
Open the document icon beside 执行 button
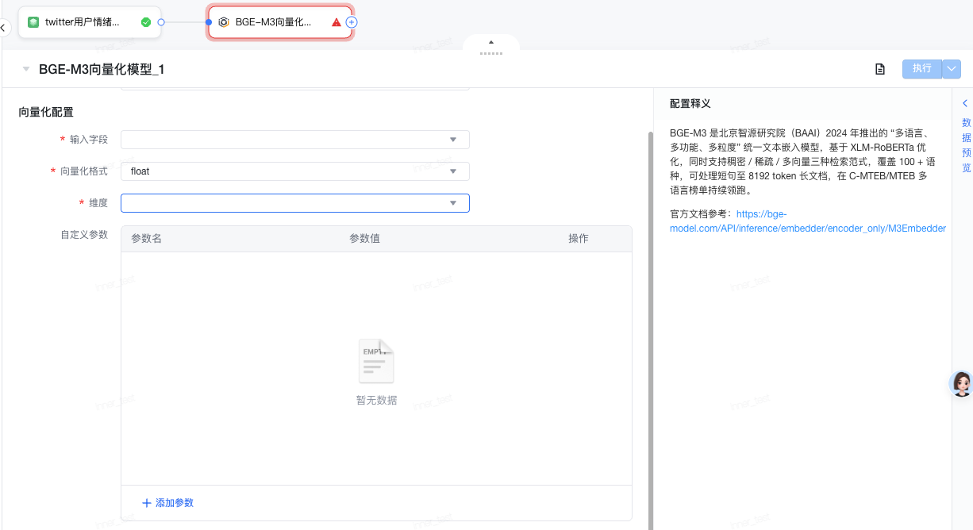coord(879,69)
